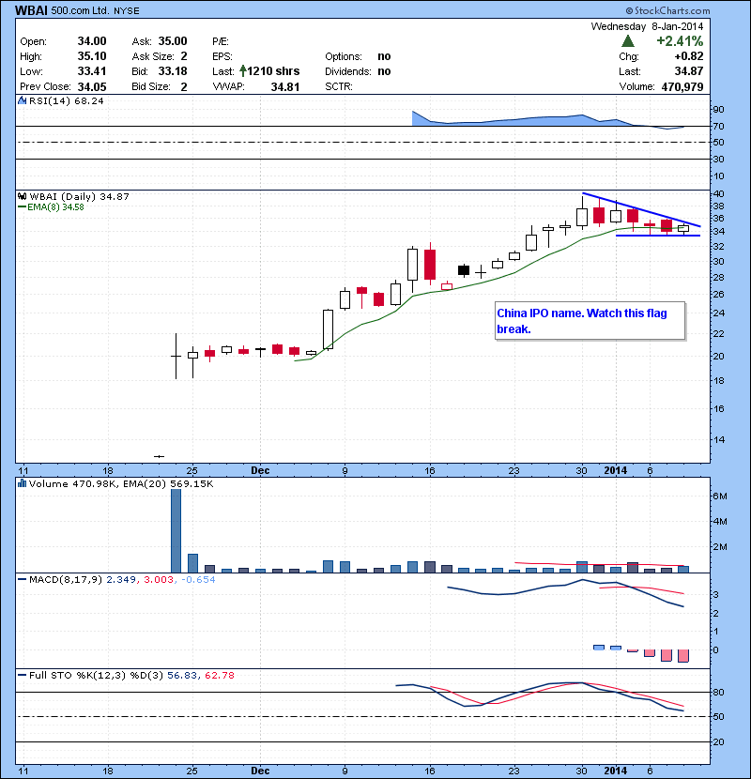
Task: Click the Chg value +0.82
Action: (689, 56)
